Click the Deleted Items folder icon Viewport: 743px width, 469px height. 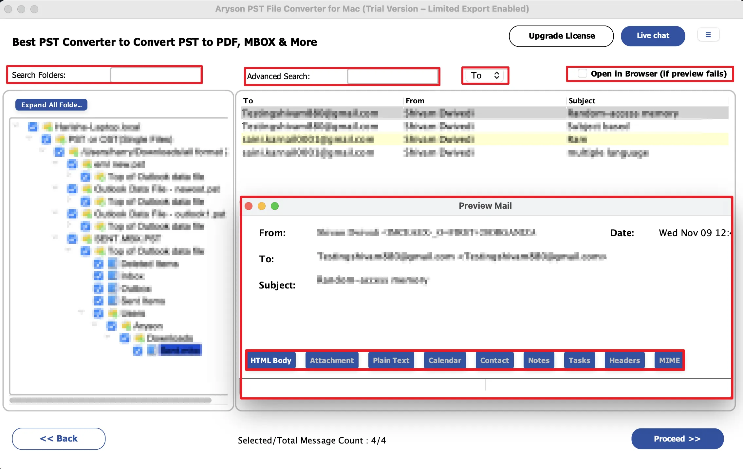point(113,263)
